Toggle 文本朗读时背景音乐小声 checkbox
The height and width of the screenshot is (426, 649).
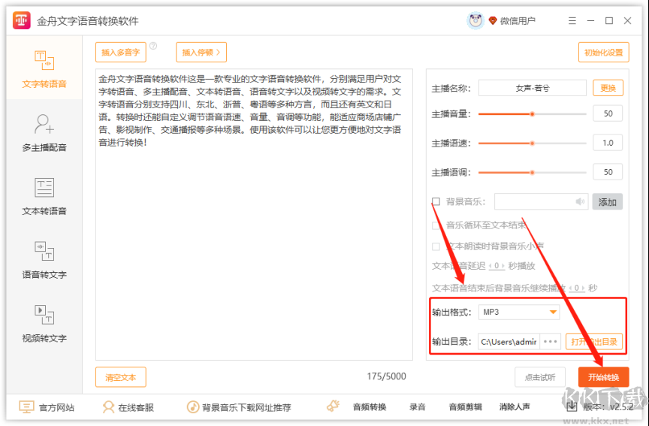point(436,246)
